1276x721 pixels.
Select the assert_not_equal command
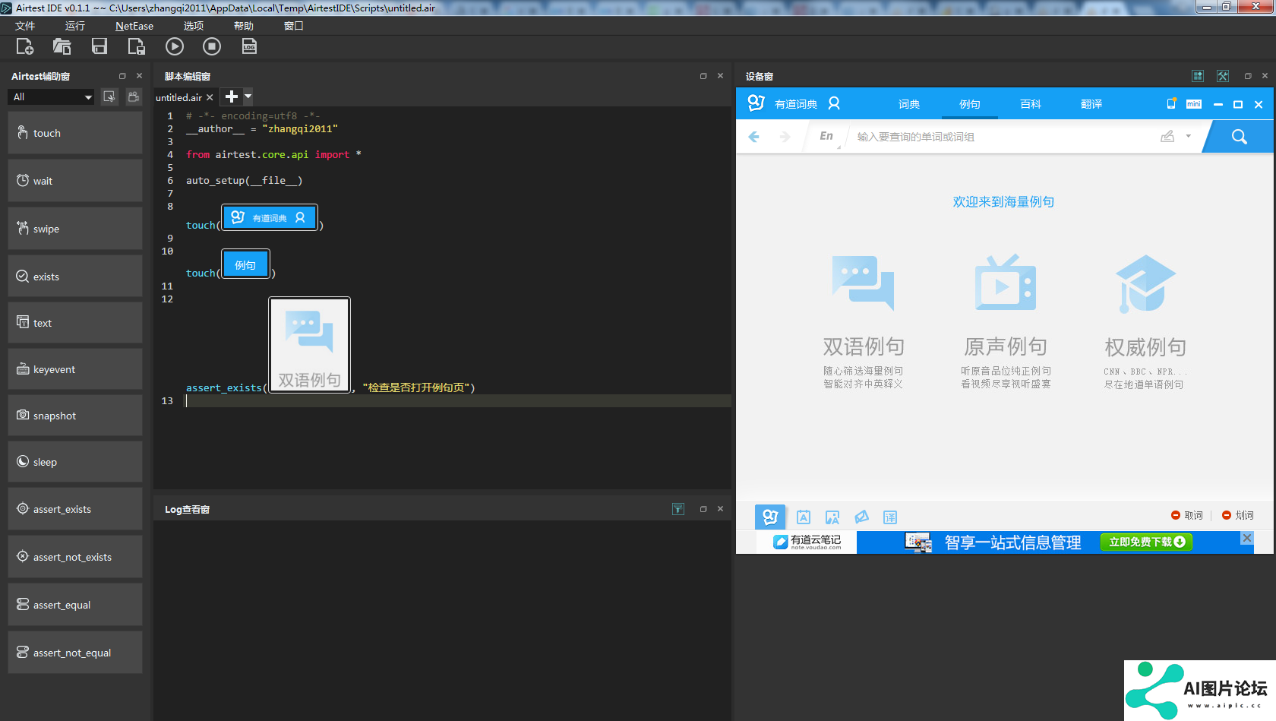pyautogui.click(x=75, y=653)
